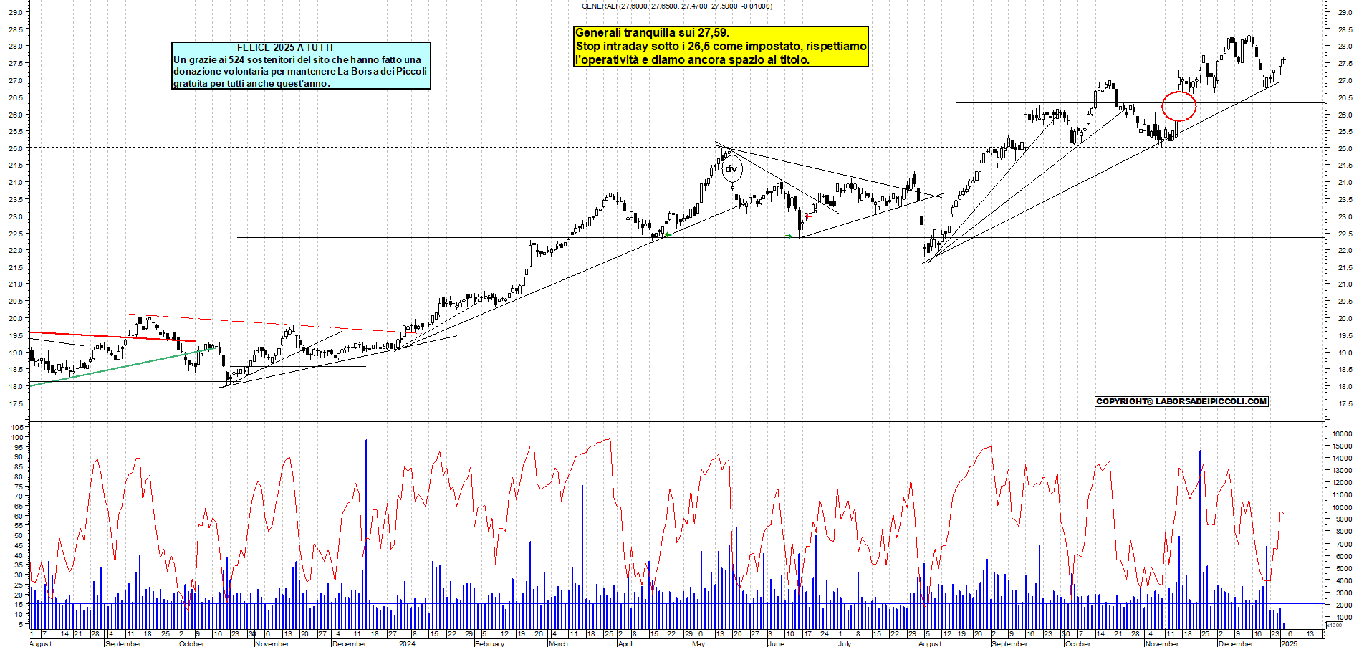Click the blue horizontal line at oscillator 90

[x=676, y=456]
